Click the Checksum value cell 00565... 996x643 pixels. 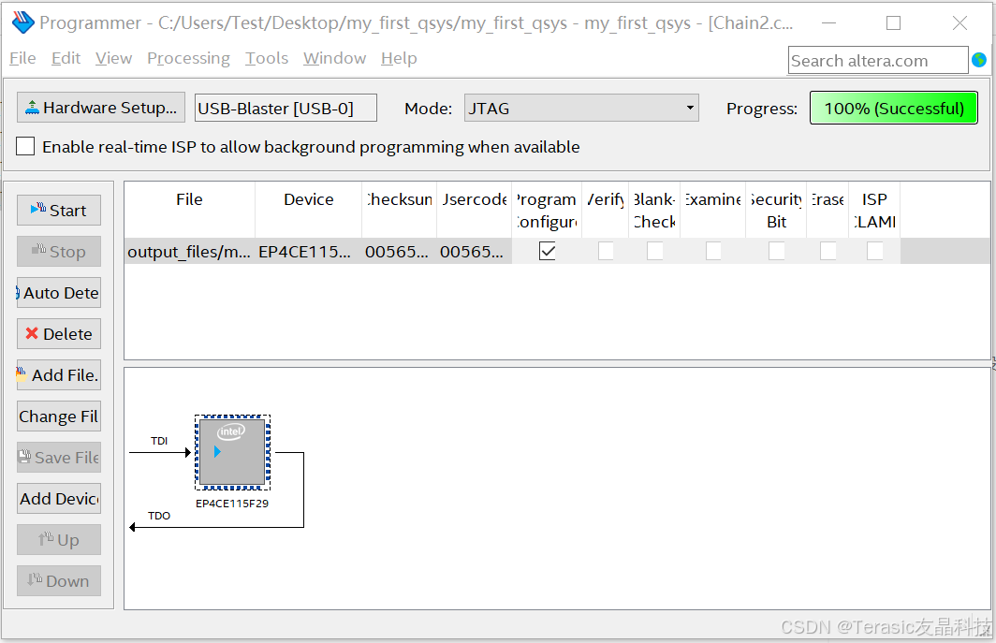point(399,252)
